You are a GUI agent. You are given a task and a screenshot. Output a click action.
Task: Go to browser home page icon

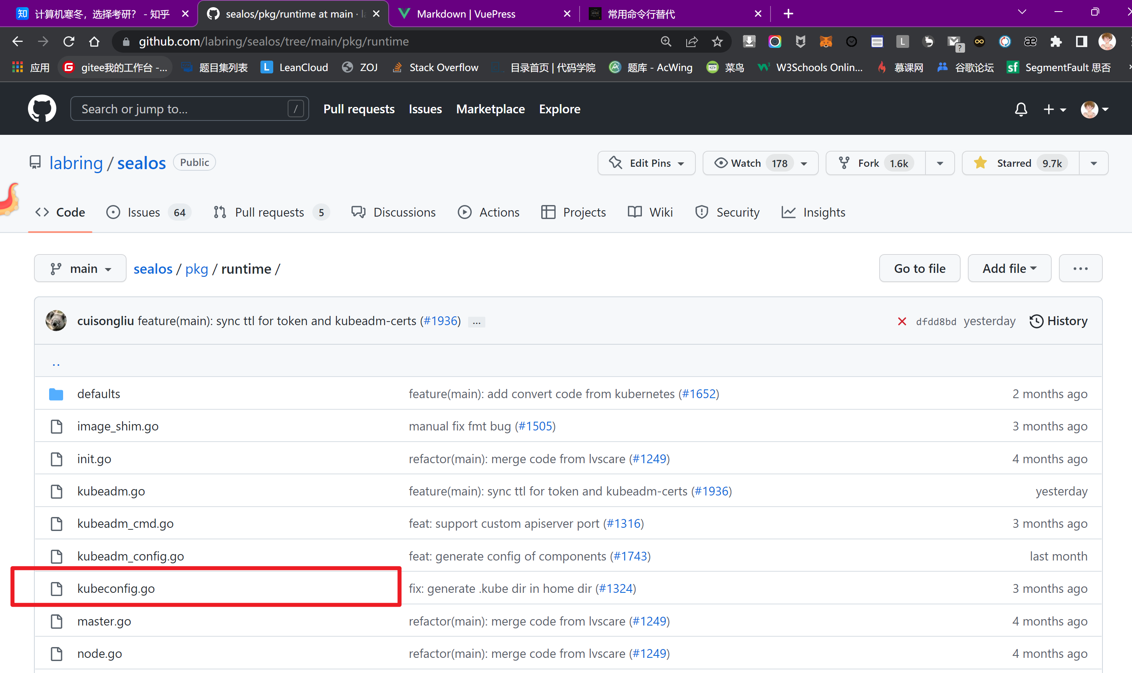pos(94,42)
